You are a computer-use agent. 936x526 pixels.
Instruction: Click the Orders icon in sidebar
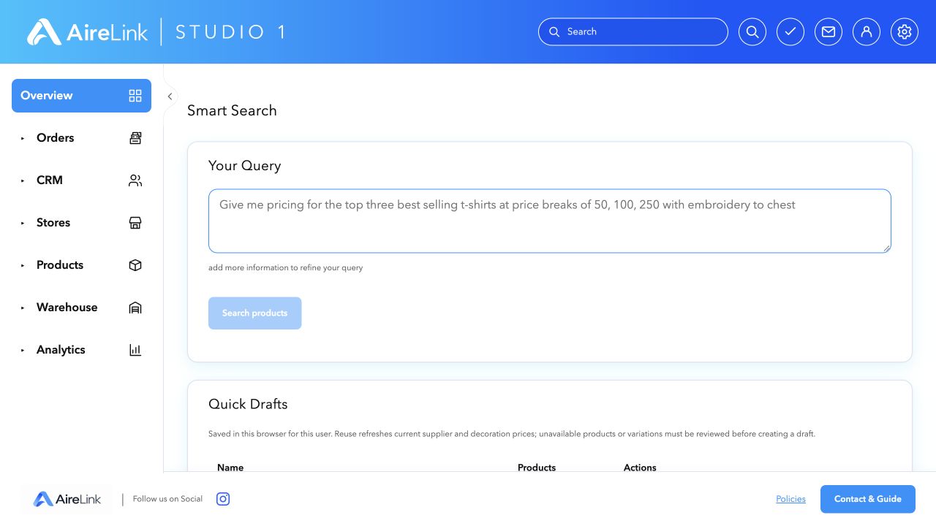tap(135, 138)
